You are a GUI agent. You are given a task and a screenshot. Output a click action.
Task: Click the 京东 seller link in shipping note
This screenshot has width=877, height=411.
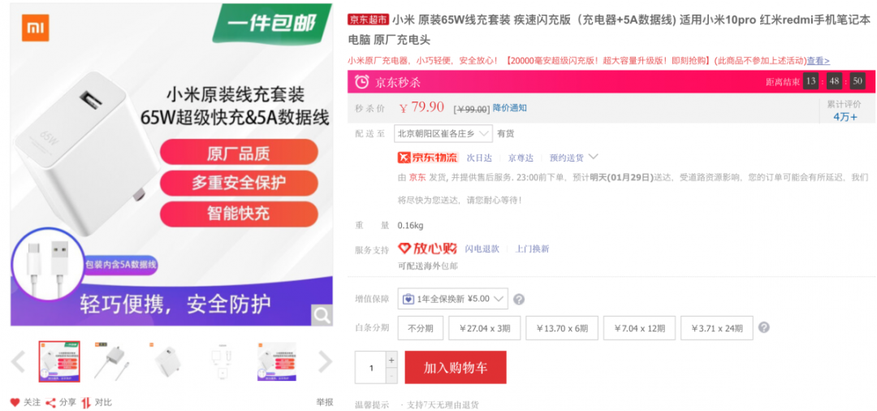point(417,177)
